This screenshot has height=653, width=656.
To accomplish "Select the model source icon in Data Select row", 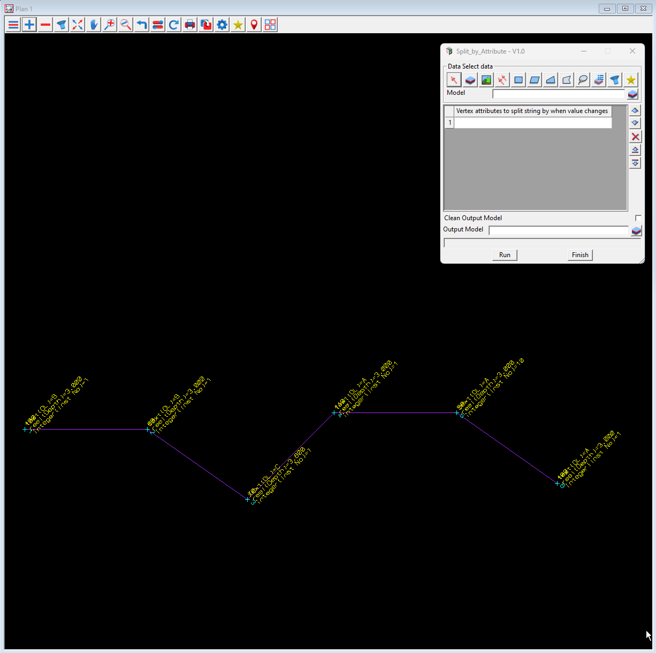I will pos(470,80).
